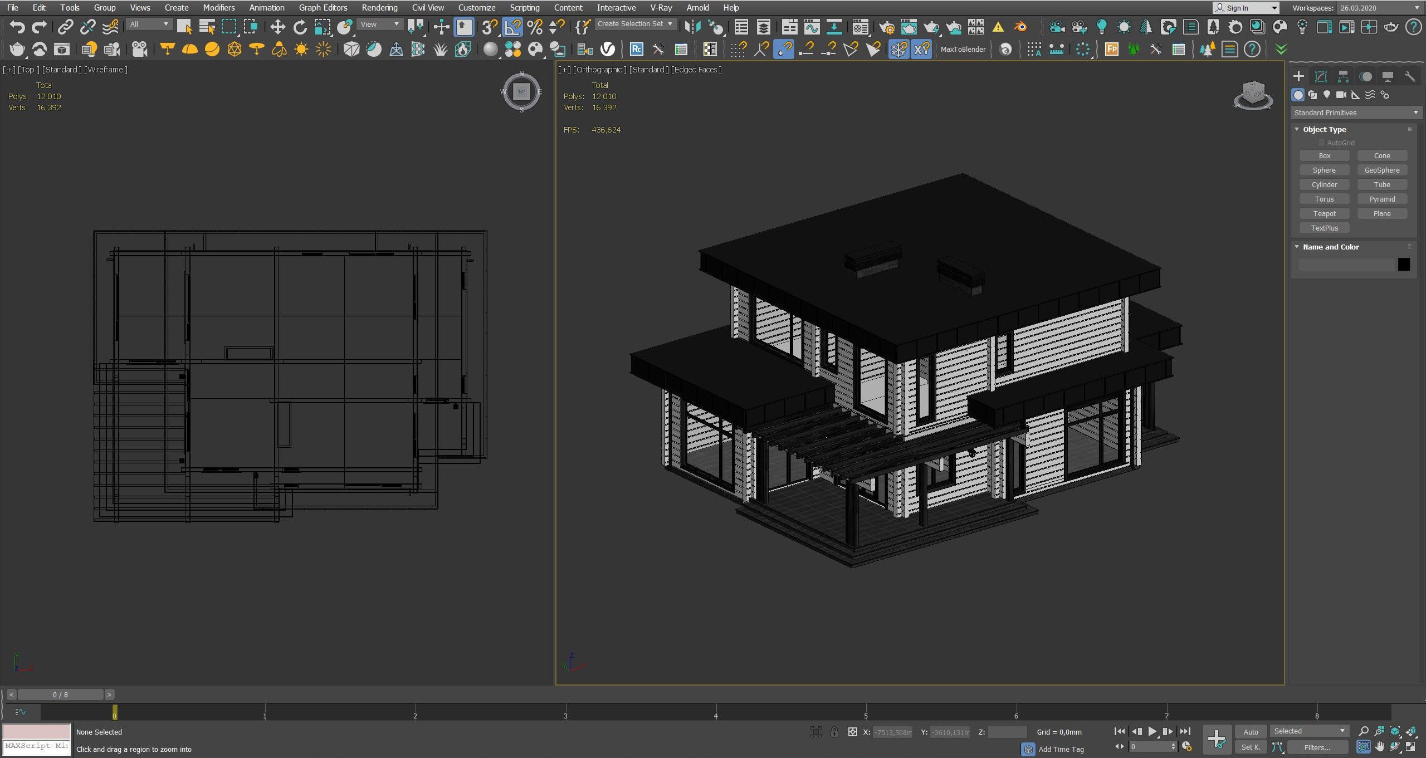The image size is (1426, 758).
Task: Open Select by Name list icon
Action: pyautogui.click(x=207, y=27)
